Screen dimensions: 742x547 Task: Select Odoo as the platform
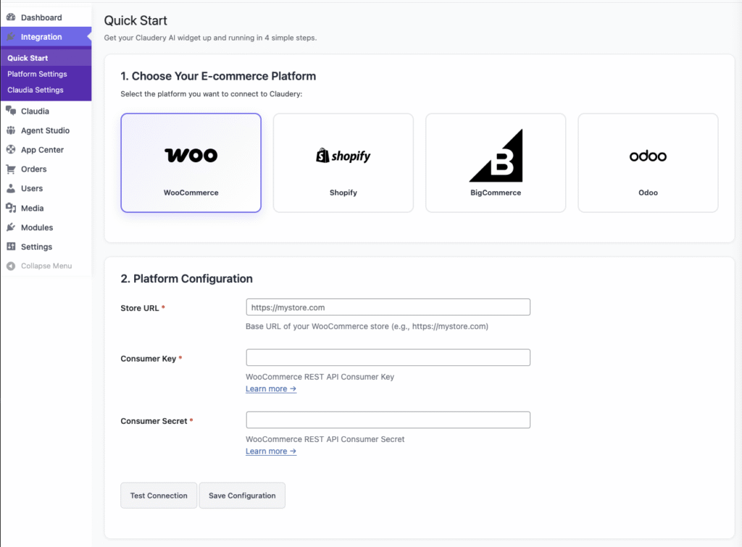pyautogui.click(x=648, y=162)
